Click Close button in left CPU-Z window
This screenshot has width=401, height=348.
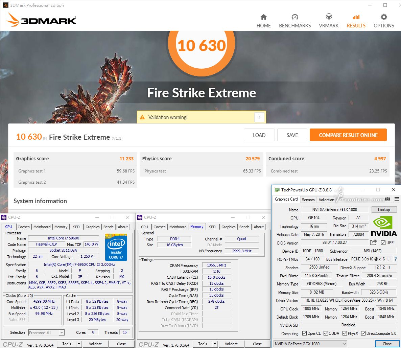click(x=121, y=344)
